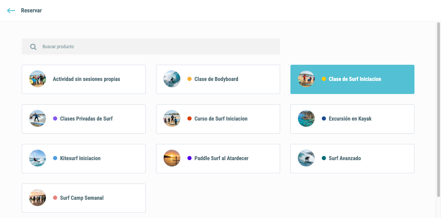
Task: Choose the highlighted Clase de Surf Iniciacion card
Action: pos(352,79)
